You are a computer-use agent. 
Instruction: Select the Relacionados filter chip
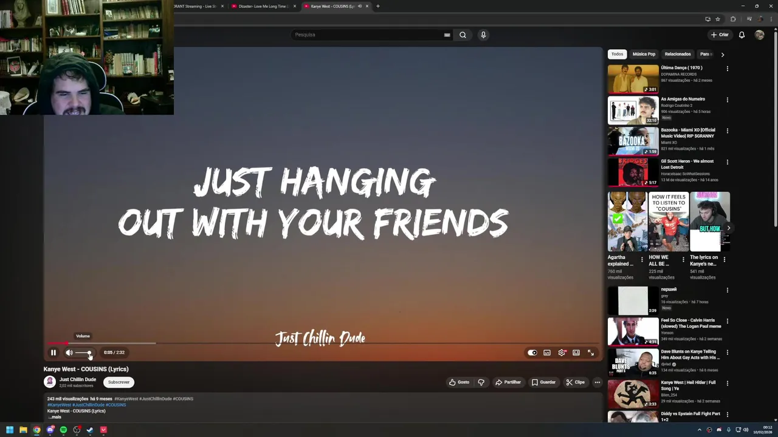click(x=678, y=54)
